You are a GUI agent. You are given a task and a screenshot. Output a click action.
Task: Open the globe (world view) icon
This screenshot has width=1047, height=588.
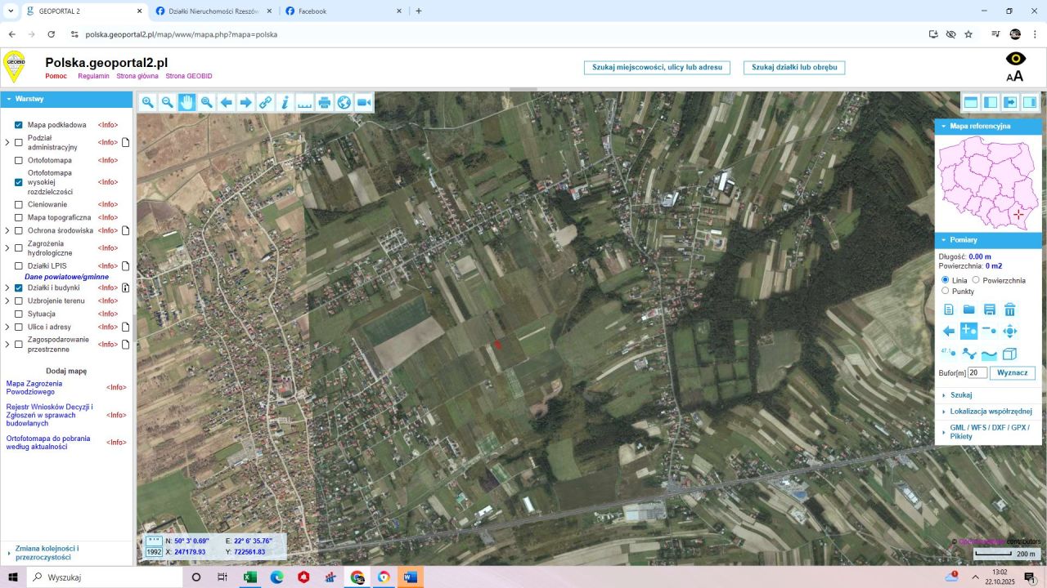click(344, 102)
